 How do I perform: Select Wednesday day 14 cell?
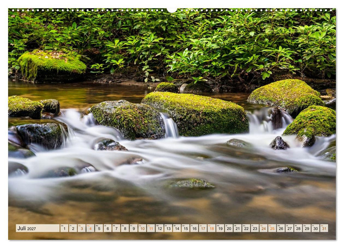(x=177, y=228)
